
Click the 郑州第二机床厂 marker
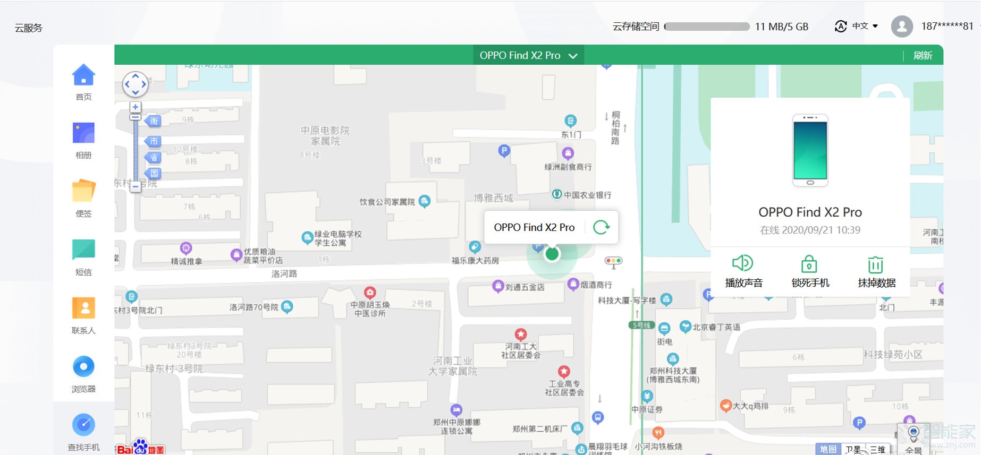(577, 428)
